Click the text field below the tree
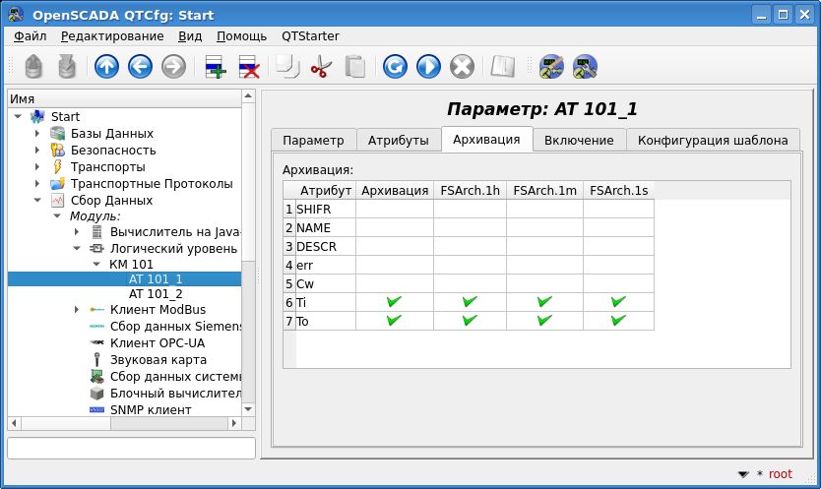 coord(131,448)
